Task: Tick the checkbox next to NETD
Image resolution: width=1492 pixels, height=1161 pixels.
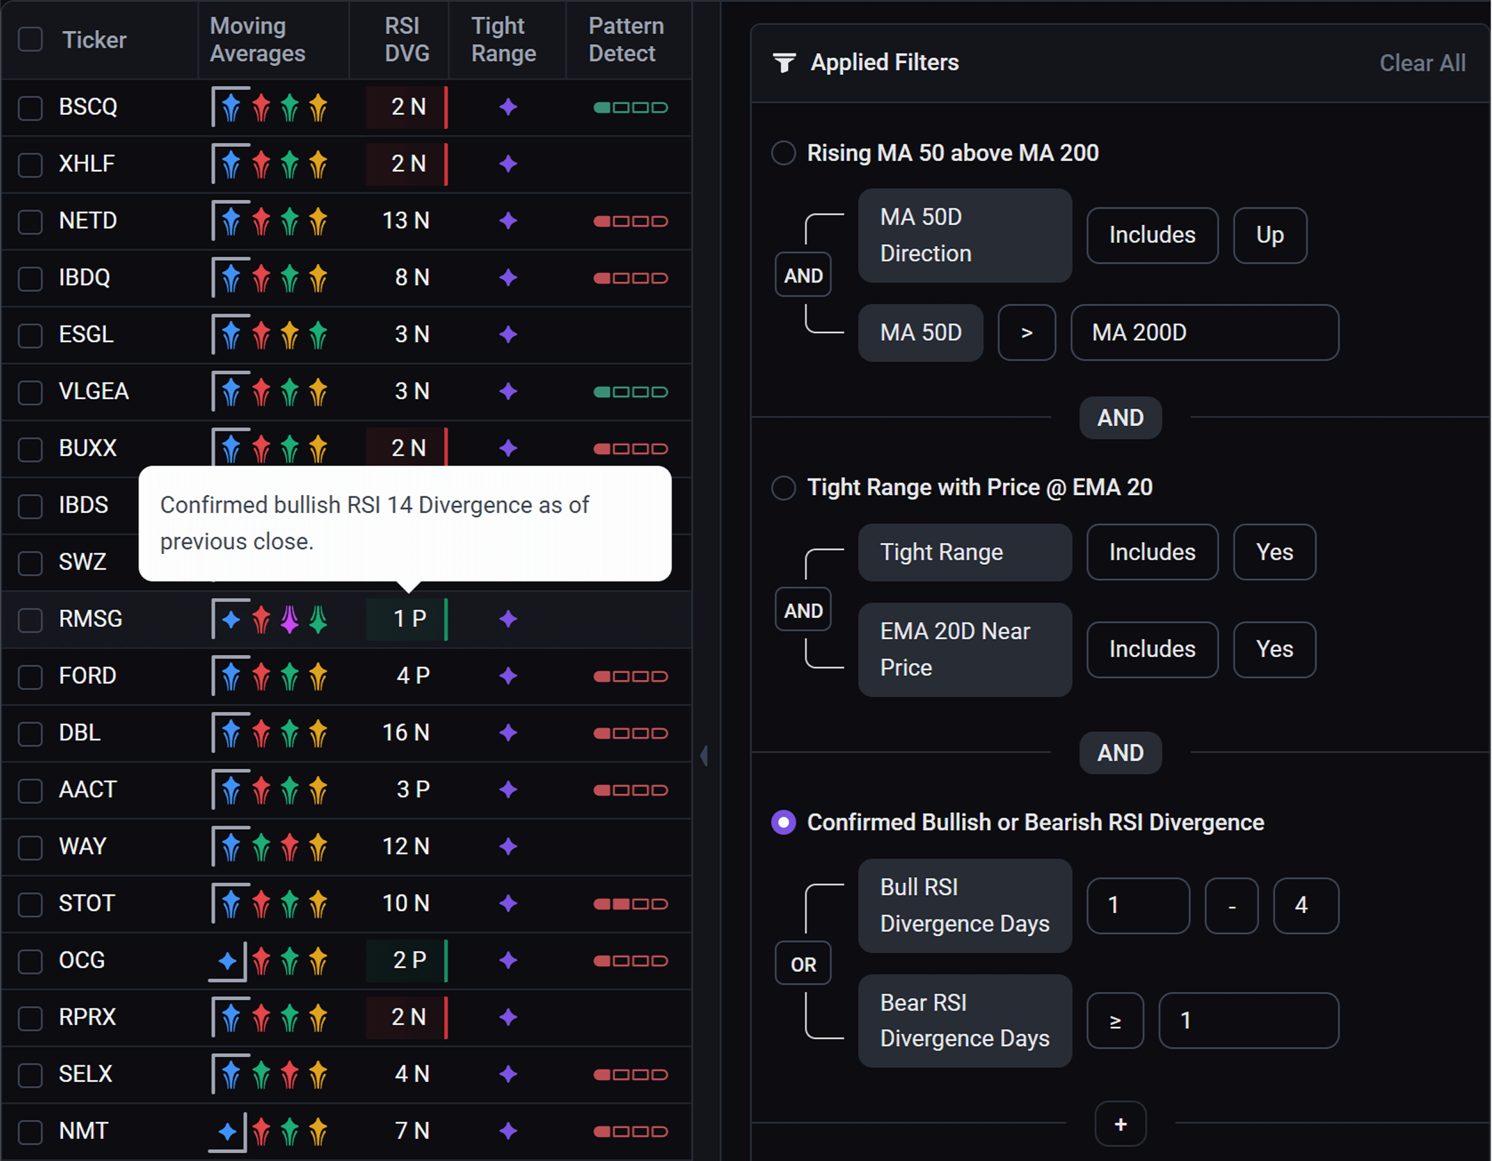Action: (x=31, y=221)
